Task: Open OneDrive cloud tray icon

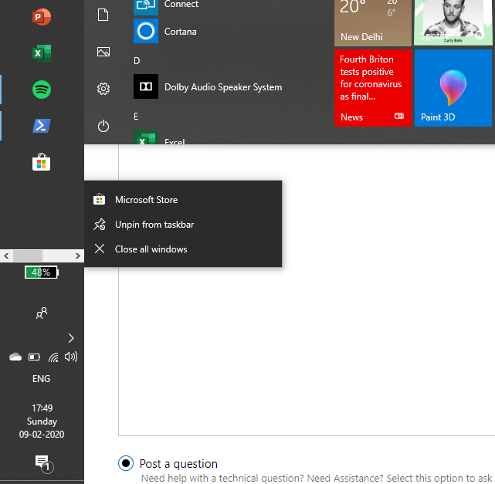Action: click(x=15, y=357)
